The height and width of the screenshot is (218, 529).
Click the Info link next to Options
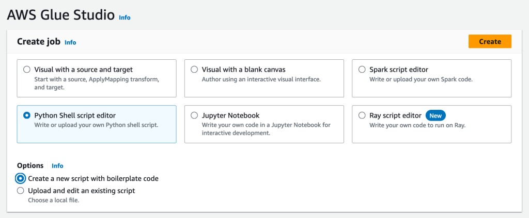click(x=57, y=166)
